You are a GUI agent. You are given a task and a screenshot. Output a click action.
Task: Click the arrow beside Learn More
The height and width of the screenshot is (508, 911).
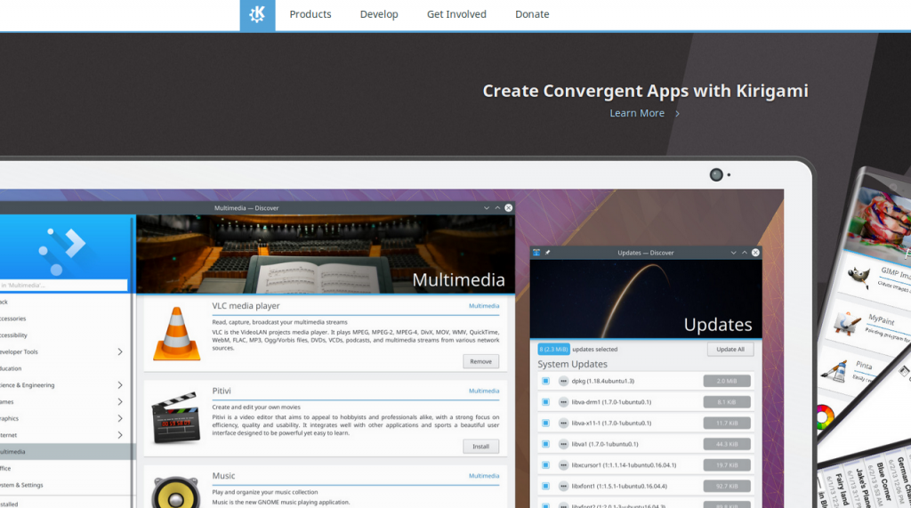click(x=677, y=113)
